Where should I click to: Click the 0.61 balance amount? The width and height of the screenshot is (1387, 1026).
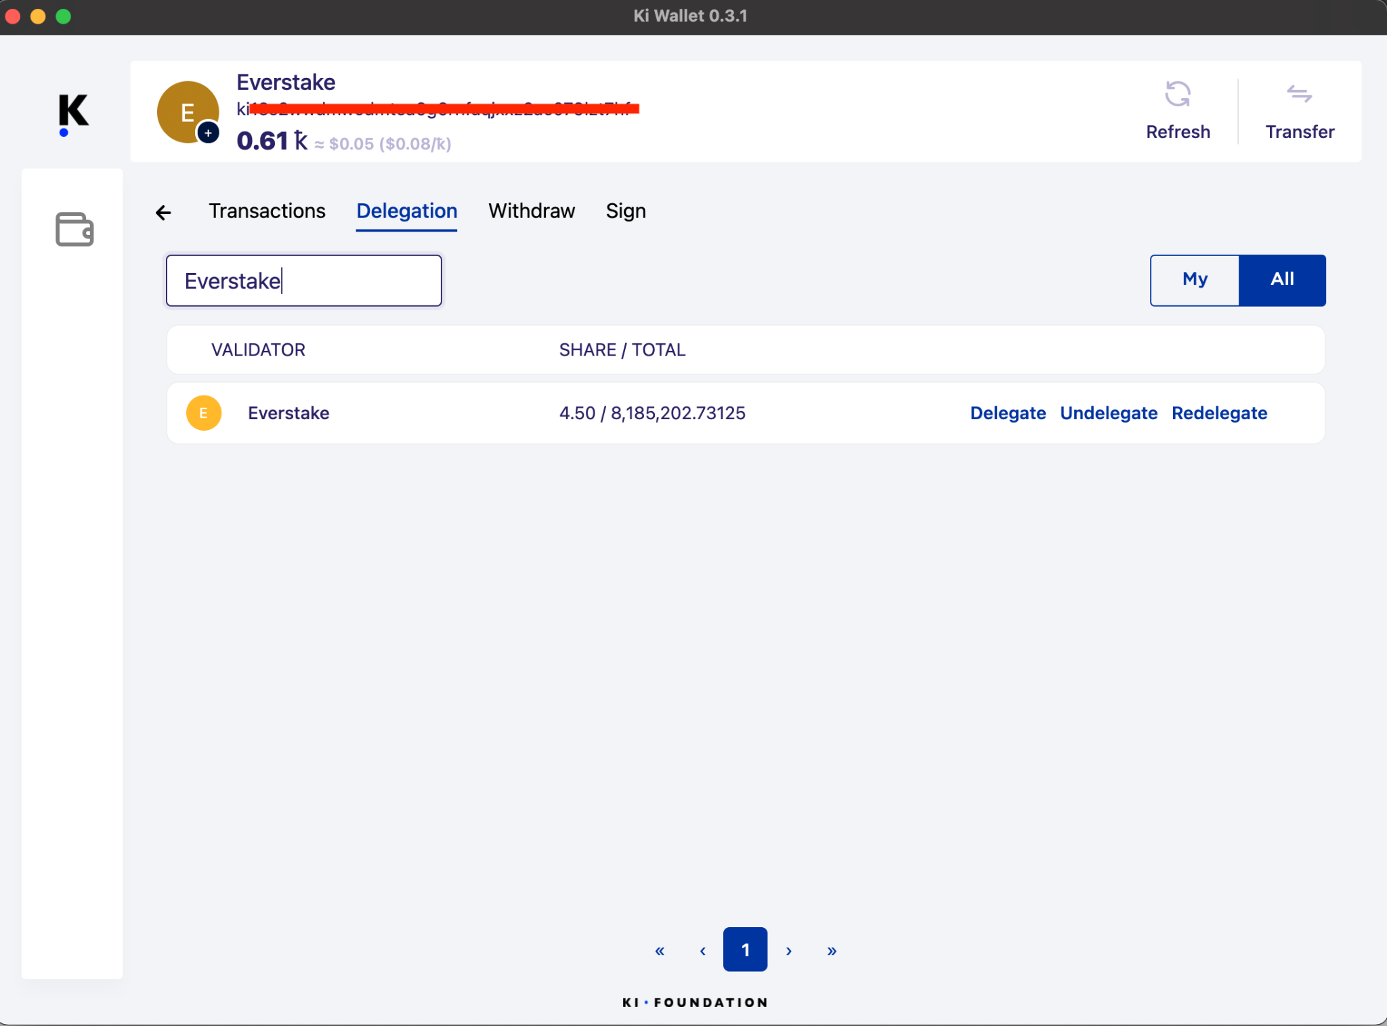click(x=272, y=141)
